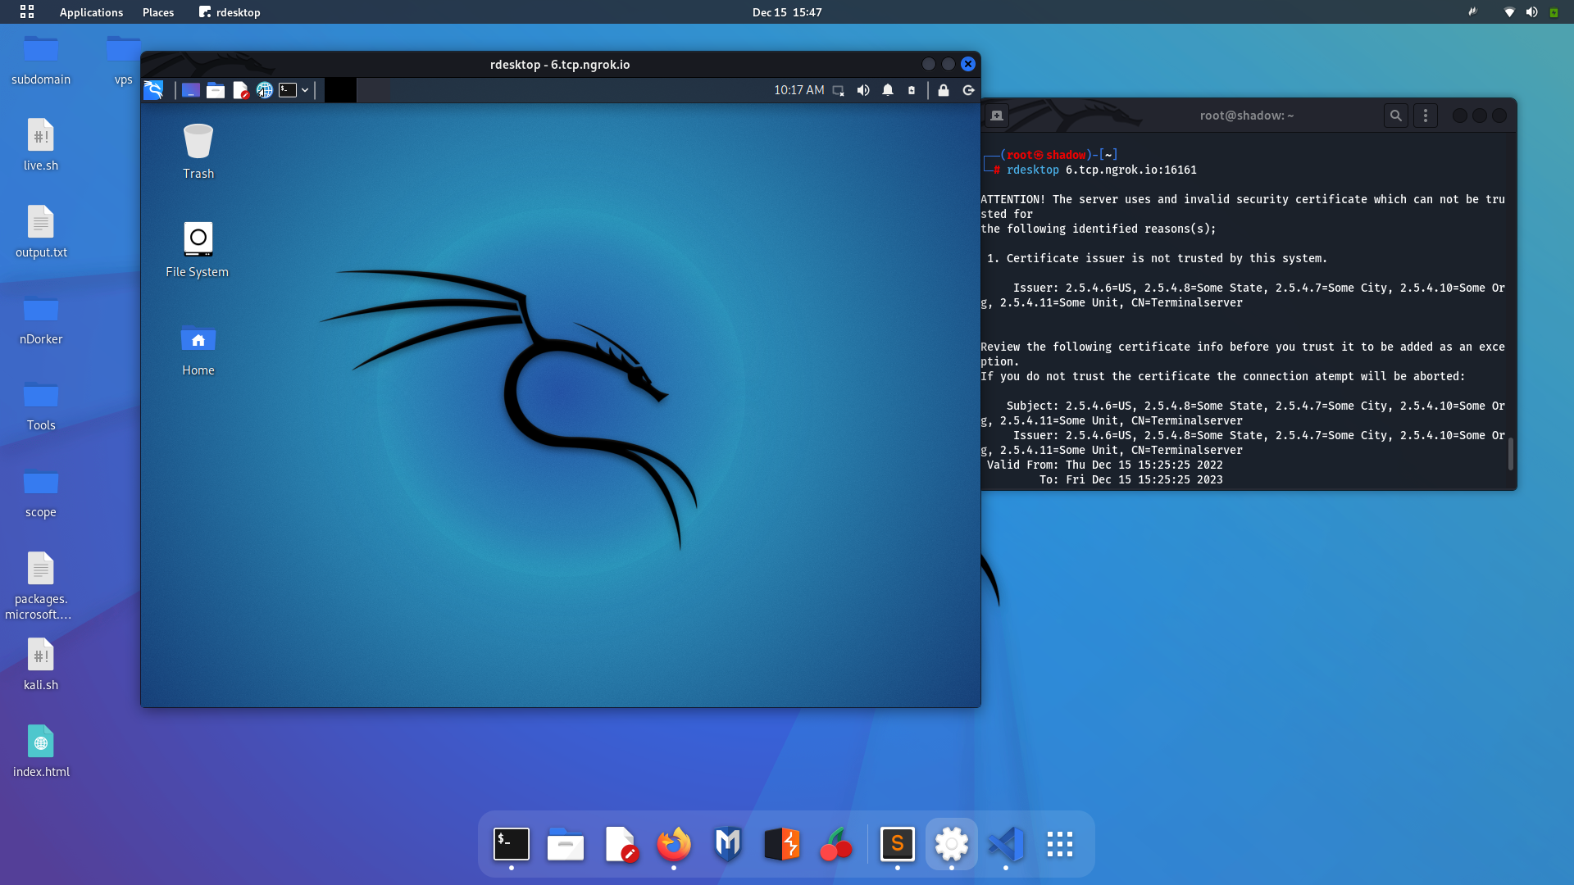Open the Places menu
The height and width of the screenshot is (885, 1574).
(x=157, y=12)
